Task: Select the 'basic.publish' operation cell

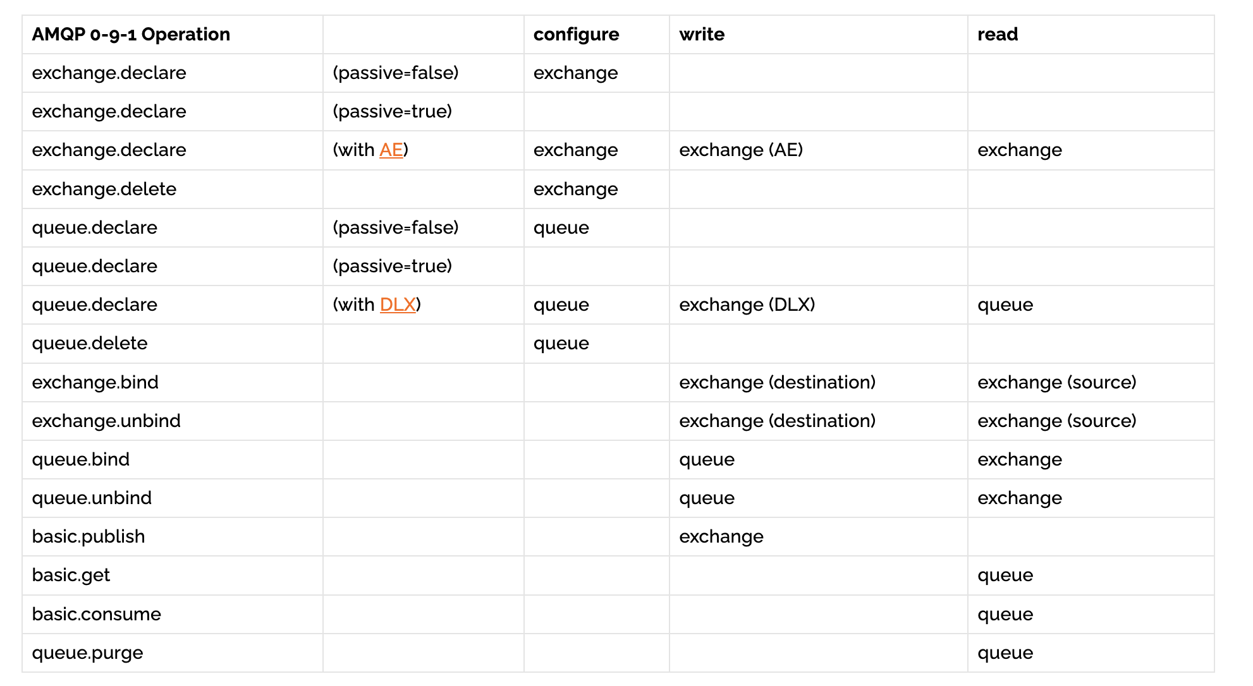Action: pos(89,537)
